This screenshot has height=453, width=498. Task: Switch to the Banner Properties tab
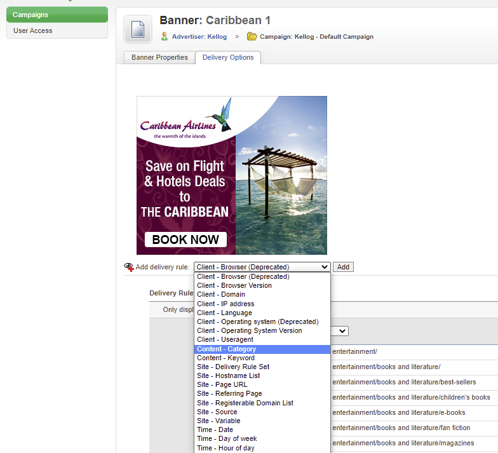159,57
